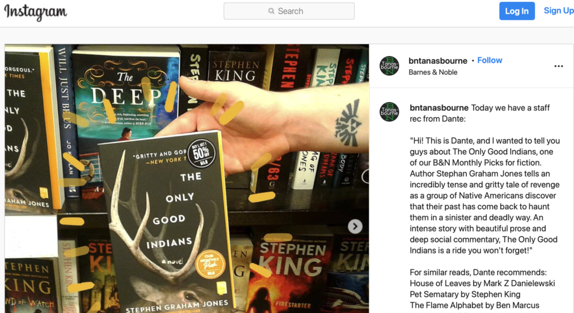574x313 pixels.
Task: Click the Log In button
Action: pos(516,11)
